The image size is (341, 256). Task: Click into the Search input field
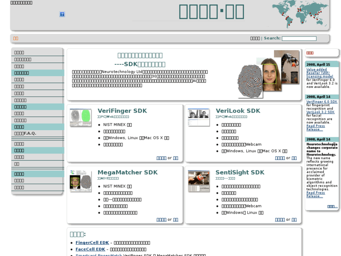pyautogui.click(x=299, y=39)
